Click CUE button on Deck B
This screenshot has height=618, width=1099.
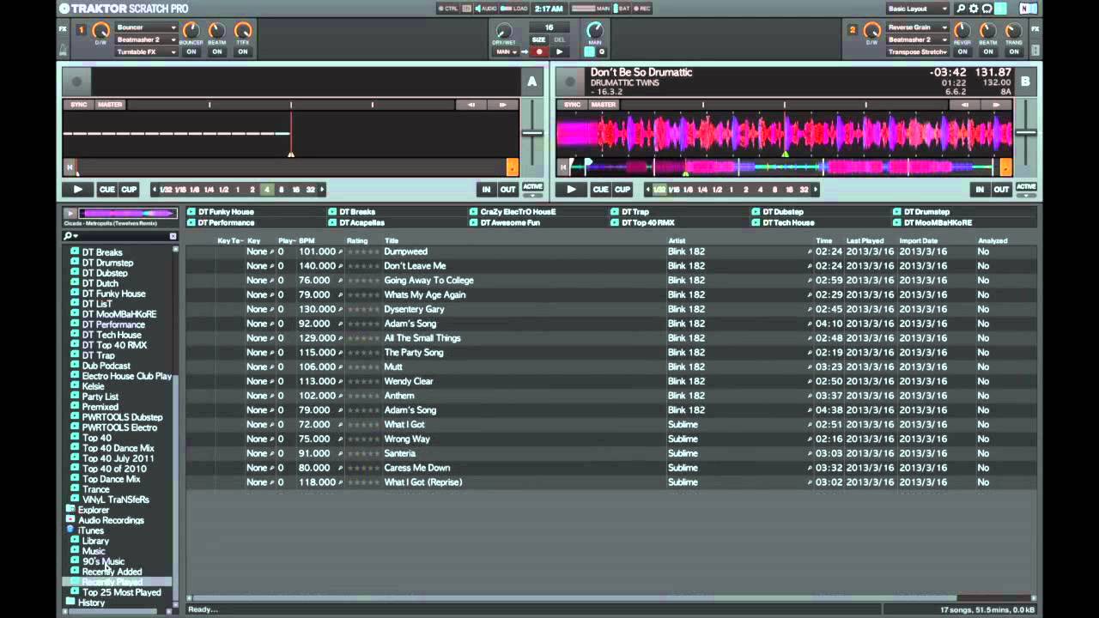pos(600,190)
